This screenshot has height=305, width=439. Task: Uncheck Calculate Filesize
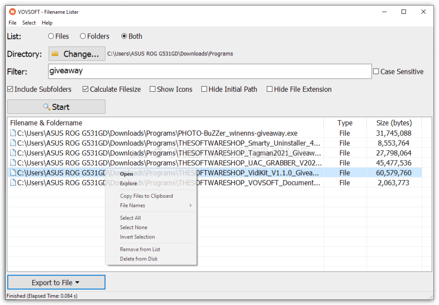pyautogui.click(x=86, y=89)
